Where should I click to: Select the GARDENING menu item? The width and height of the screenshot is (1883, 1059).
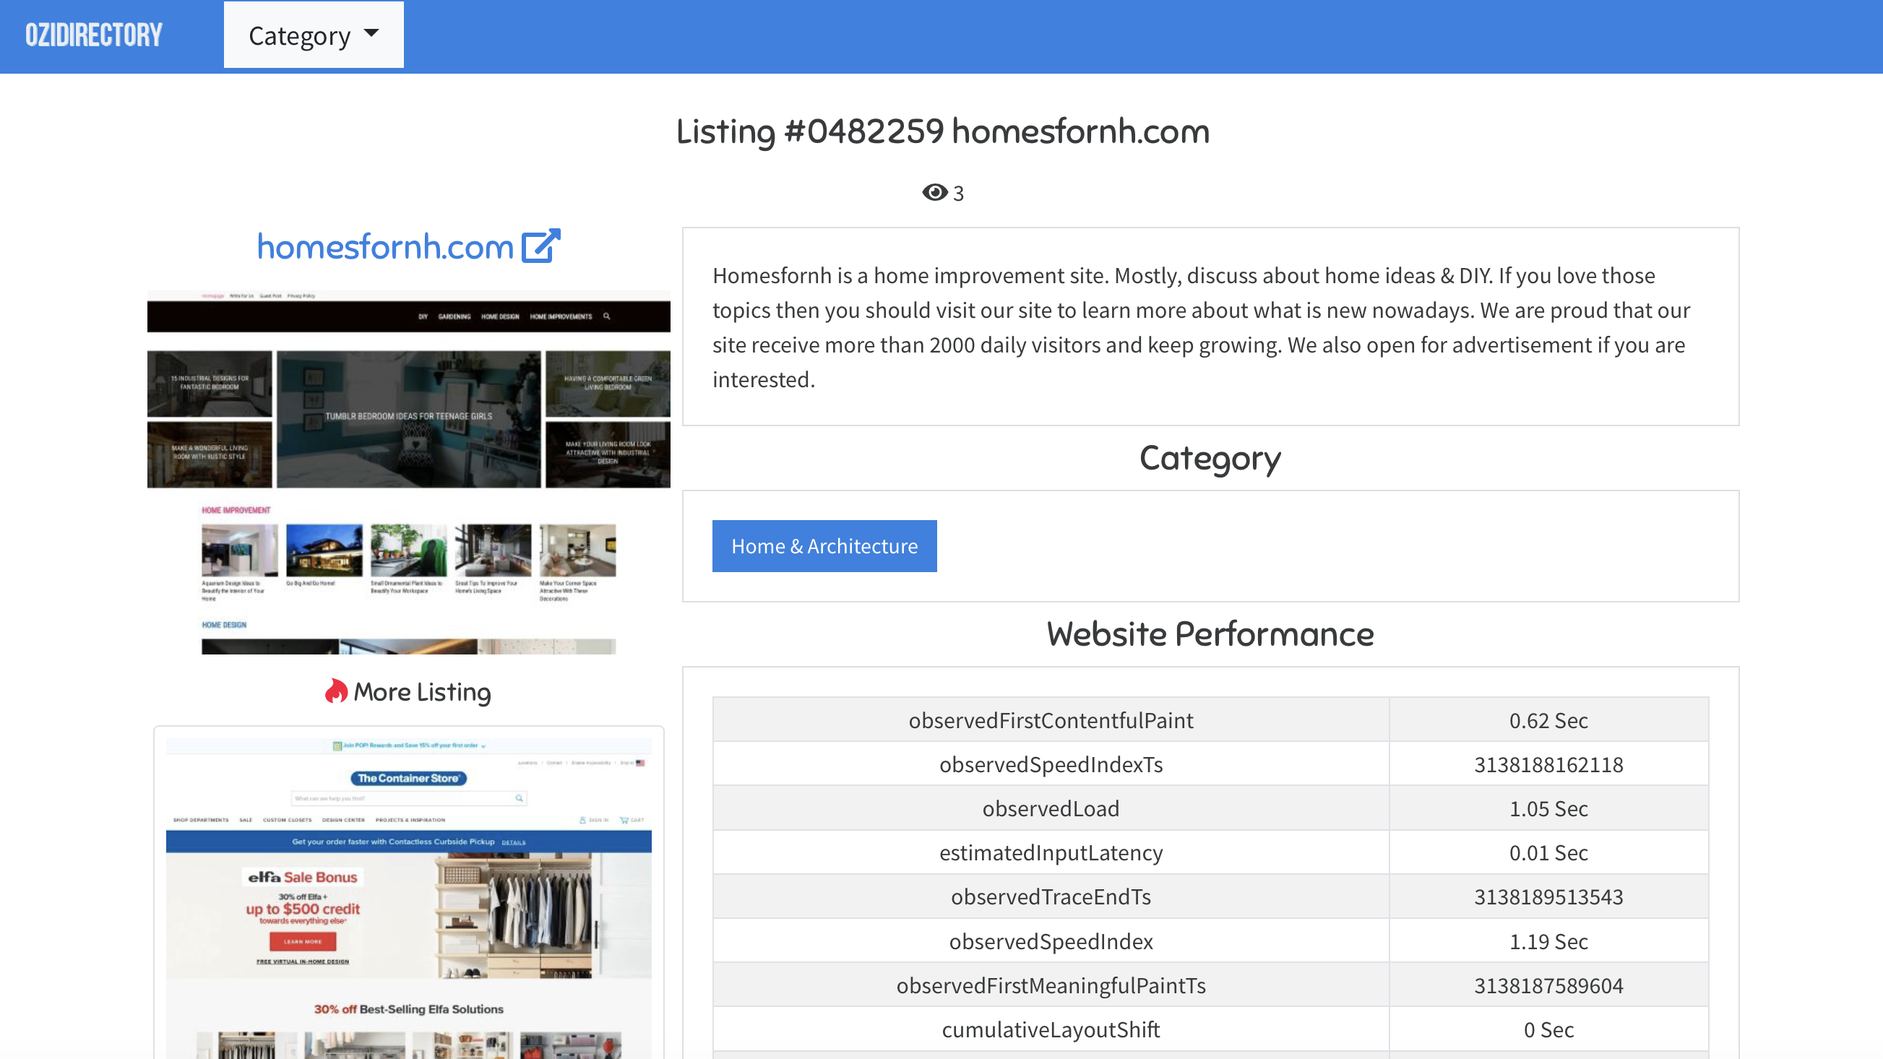pyautogui.click(x=454, y=317)
